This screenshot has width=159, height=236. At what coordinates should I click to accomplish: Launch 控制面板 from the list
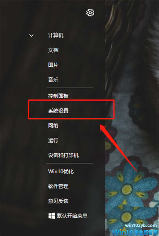(58, 96)
